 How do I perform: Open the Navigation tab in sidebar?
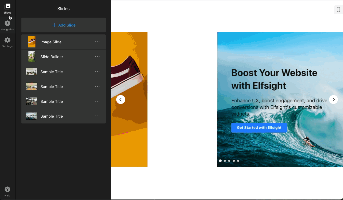7,26
